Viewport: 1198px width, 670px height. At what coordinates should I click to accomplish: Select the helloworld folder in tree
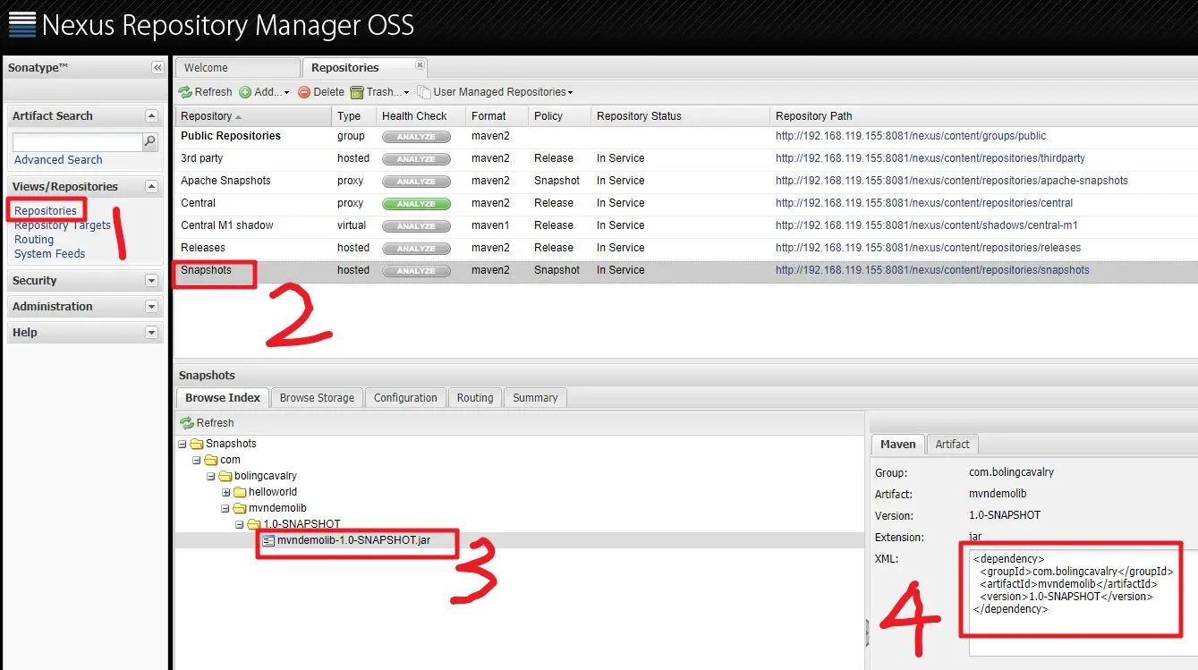pyautogui.click(x=272, y=493)
